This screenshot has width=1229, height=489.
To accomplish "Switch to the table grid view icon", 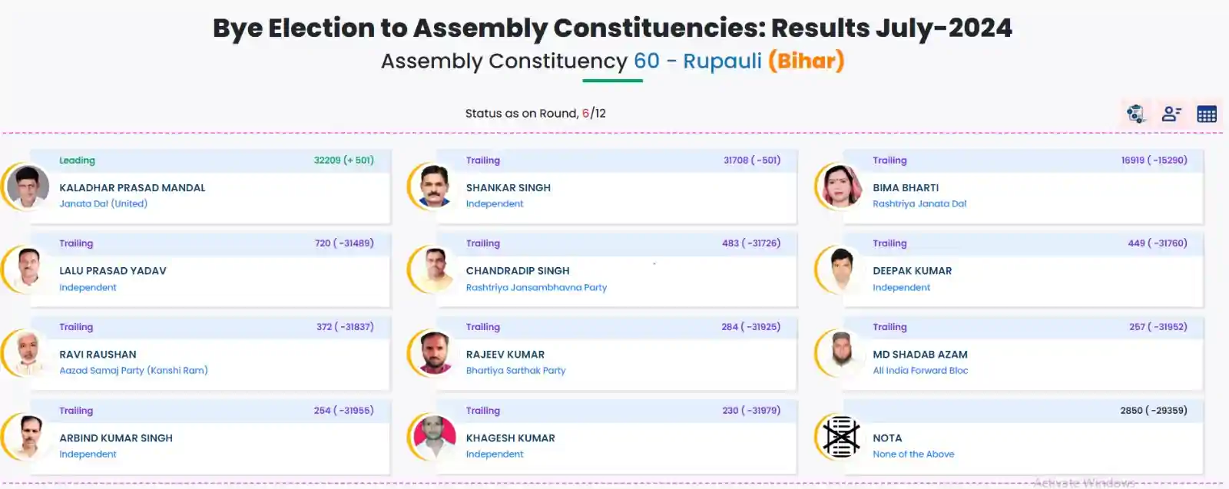I will pos(1207,114).
